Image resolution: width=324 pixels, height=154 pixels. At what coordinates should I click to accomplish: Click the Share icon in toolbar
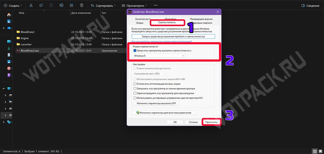click(x=72, y=5)
